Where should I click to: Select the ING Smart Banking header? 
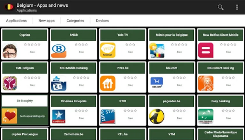(221, 68)
